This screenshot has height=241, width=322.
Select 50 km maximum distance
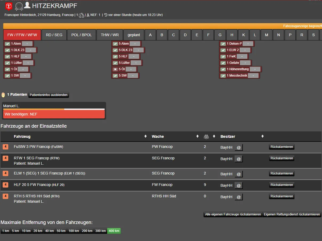point(61,231)
